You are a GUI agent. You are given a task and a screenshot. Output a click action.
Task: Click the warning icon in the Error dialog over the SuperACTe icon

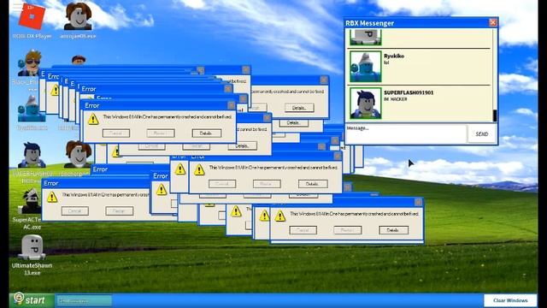click(52, 198)
